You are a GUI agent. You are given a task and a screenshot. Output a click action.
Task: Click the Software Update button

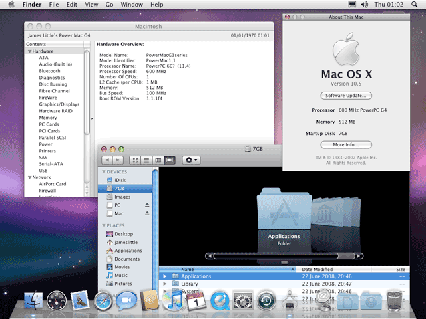click(345, 96)
